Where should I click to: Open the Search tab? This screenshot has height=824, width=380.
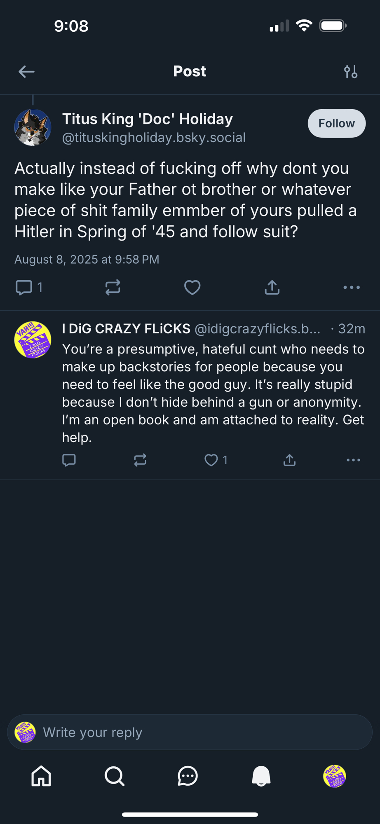point(114,776)
